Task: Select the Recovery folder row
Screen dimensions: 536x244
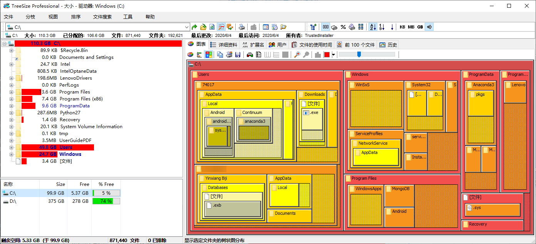Action: click(x=70, y=120)
